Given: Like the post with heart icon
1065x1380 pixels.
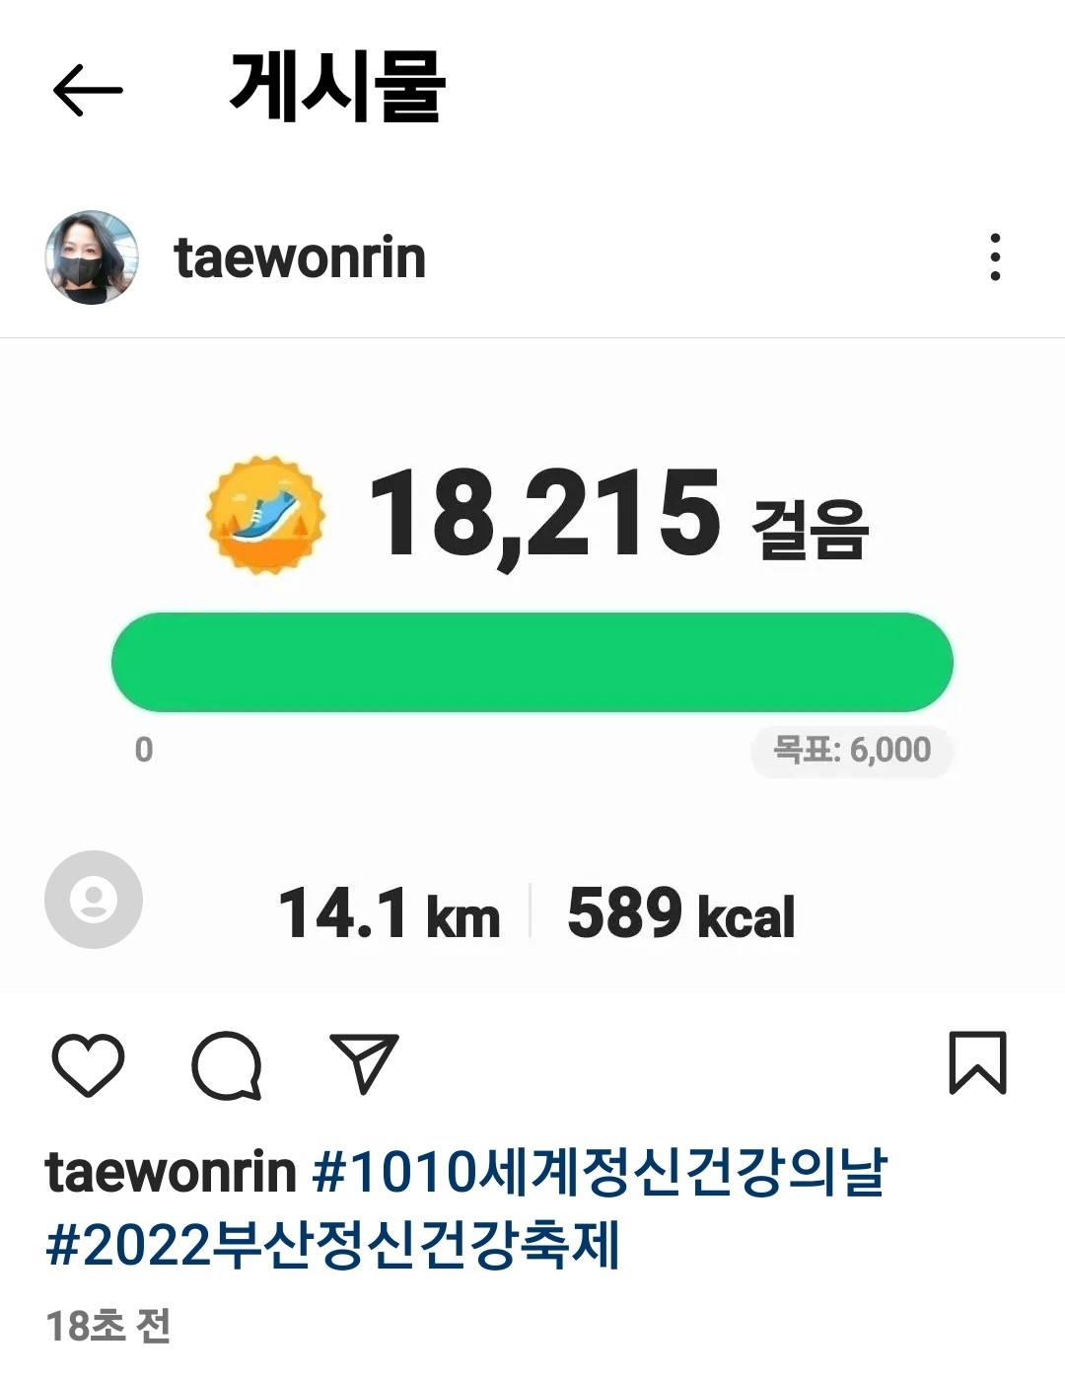Looking at the screenshot, I should [88, 1065].
